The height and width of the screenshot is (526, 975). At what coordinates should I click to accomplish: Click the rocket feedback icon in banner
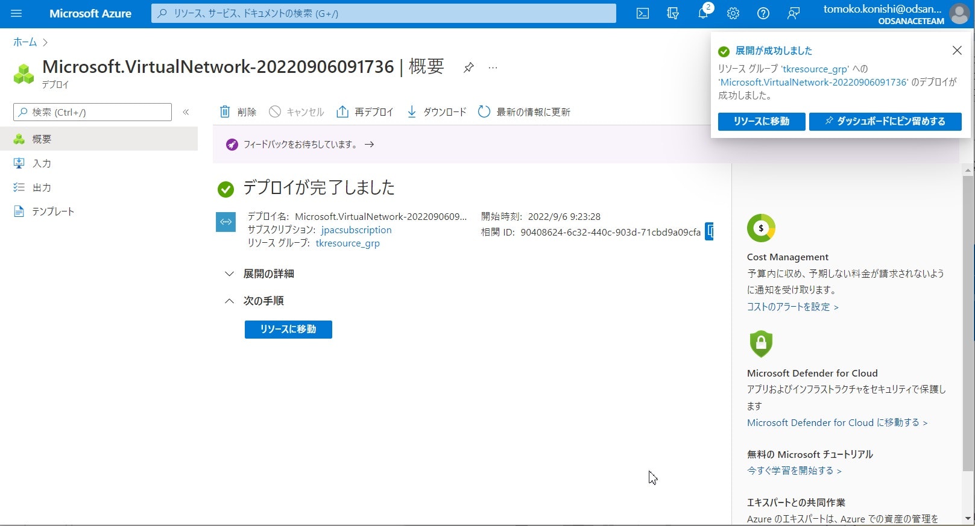[x=232, y=145]
